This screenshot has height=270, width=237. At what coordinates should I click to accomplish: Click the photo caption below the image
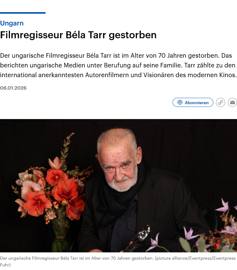click(x=118, y=261)
